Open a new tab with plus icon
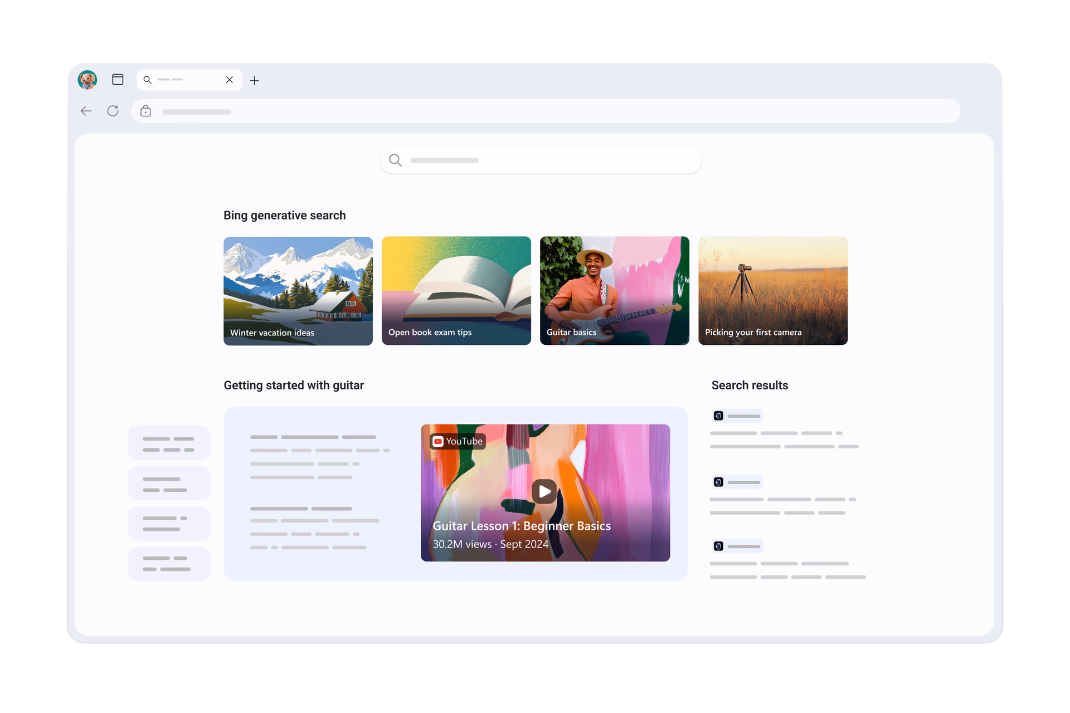 pyautogui.click(x=255, y=81)
